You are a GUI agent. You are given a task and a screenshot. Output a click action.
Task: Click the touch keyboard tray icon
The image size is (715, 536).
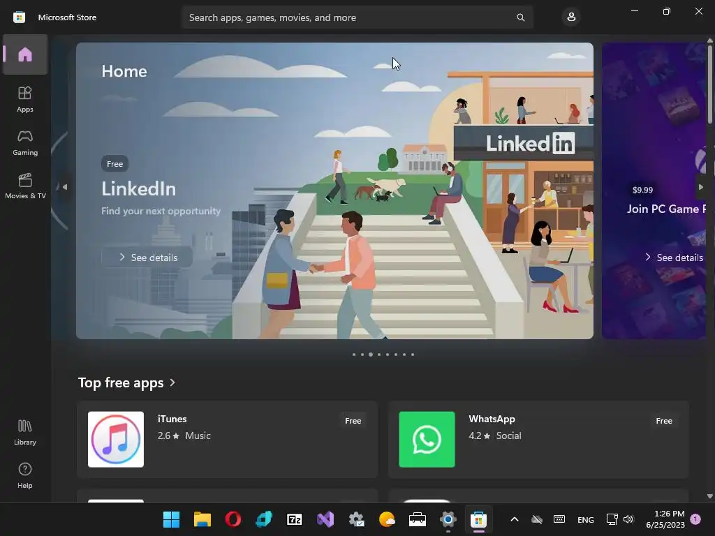pos(559,519)
